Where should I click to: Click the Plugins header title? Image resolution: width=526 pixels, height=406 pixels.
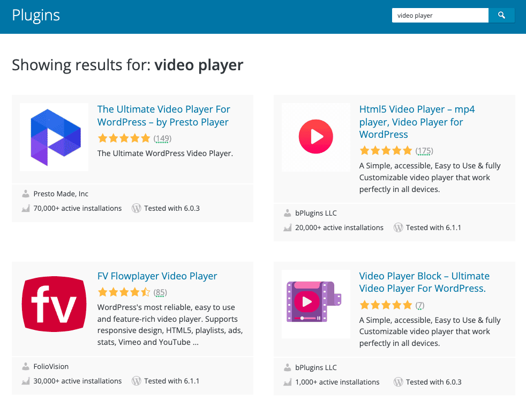tap(36, 16)
